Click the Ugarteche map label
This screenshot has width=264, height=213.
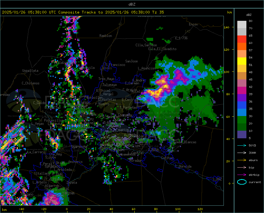[x=79, y=146]
